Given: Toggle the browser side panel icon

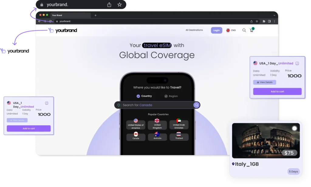Looking at the screenshot, I should coord(269,21).
